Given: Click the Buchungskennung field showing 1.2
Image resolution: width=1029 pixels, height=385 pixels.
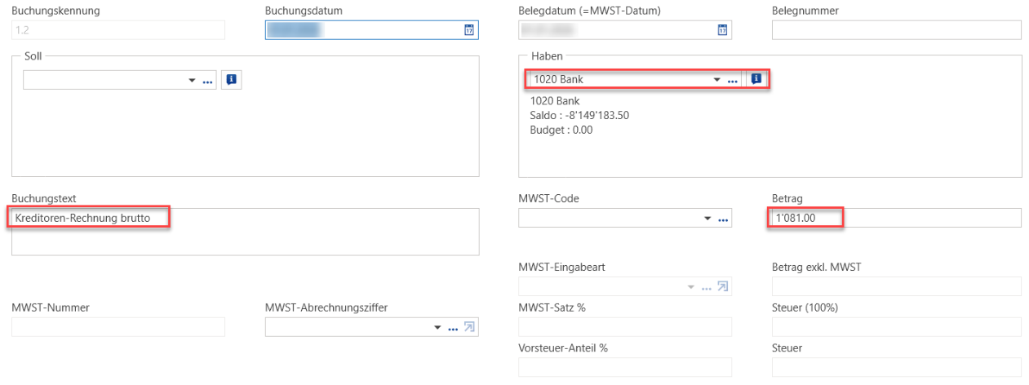Looking at the screenshot, I should [x=118, y=30].
